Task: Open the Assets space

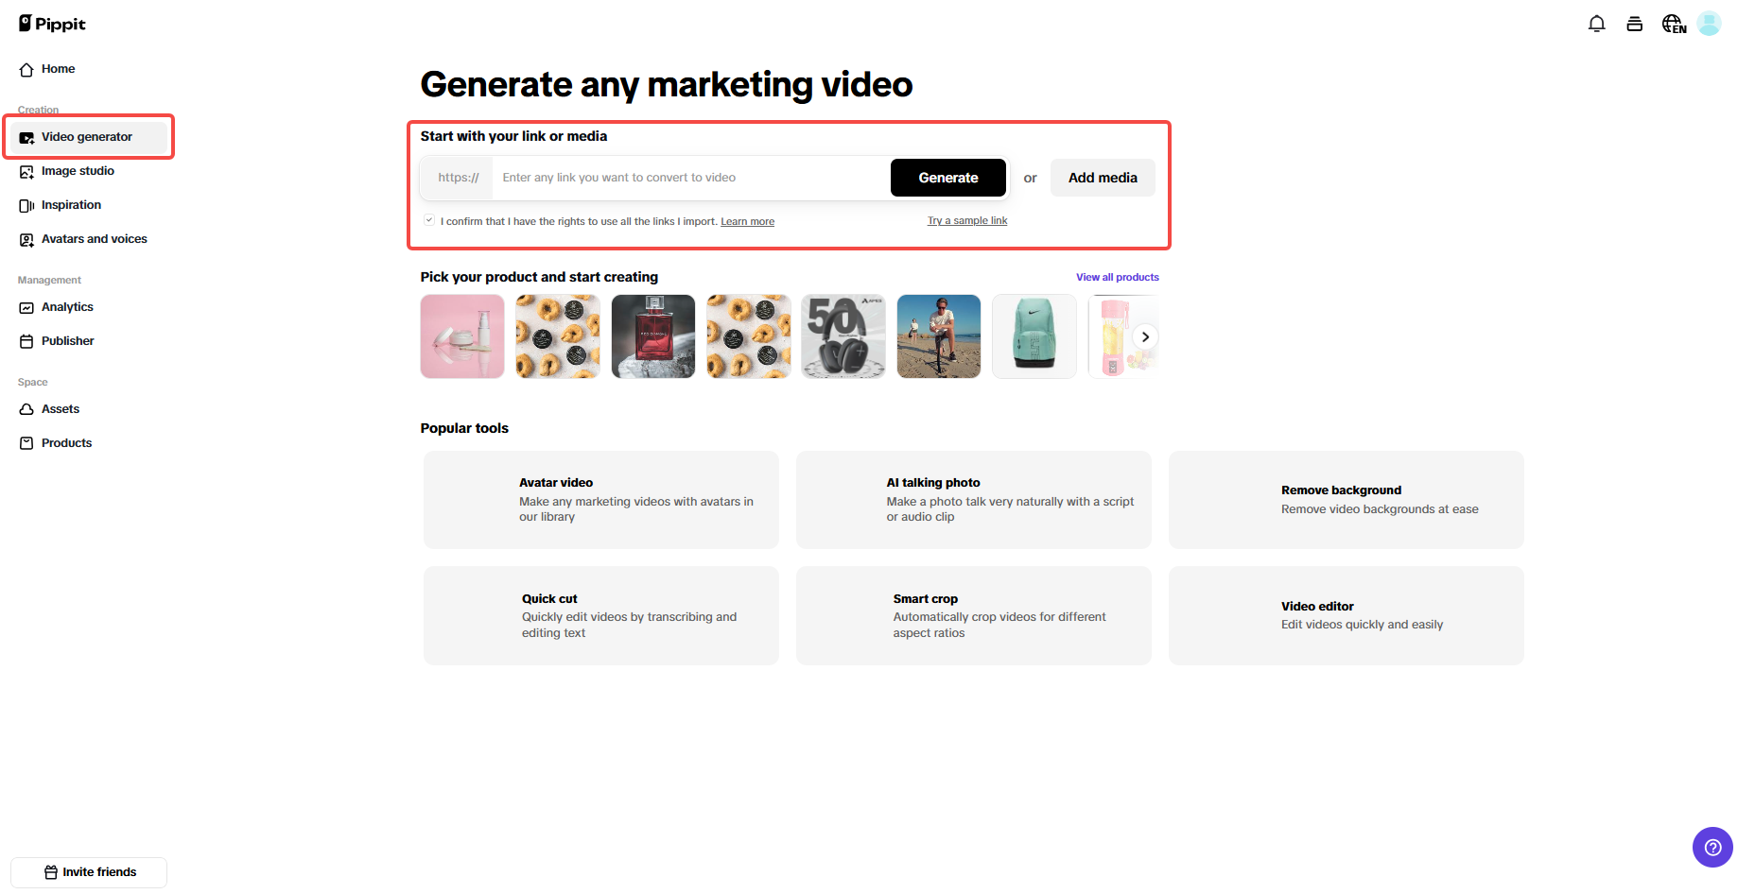Action: pyautogui.click(x=60, y=408)
